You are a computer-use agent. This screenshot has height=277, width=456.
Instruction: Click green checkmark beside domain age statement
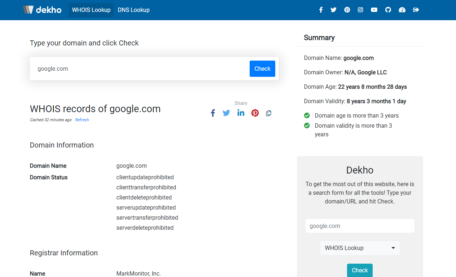point(307,115)
